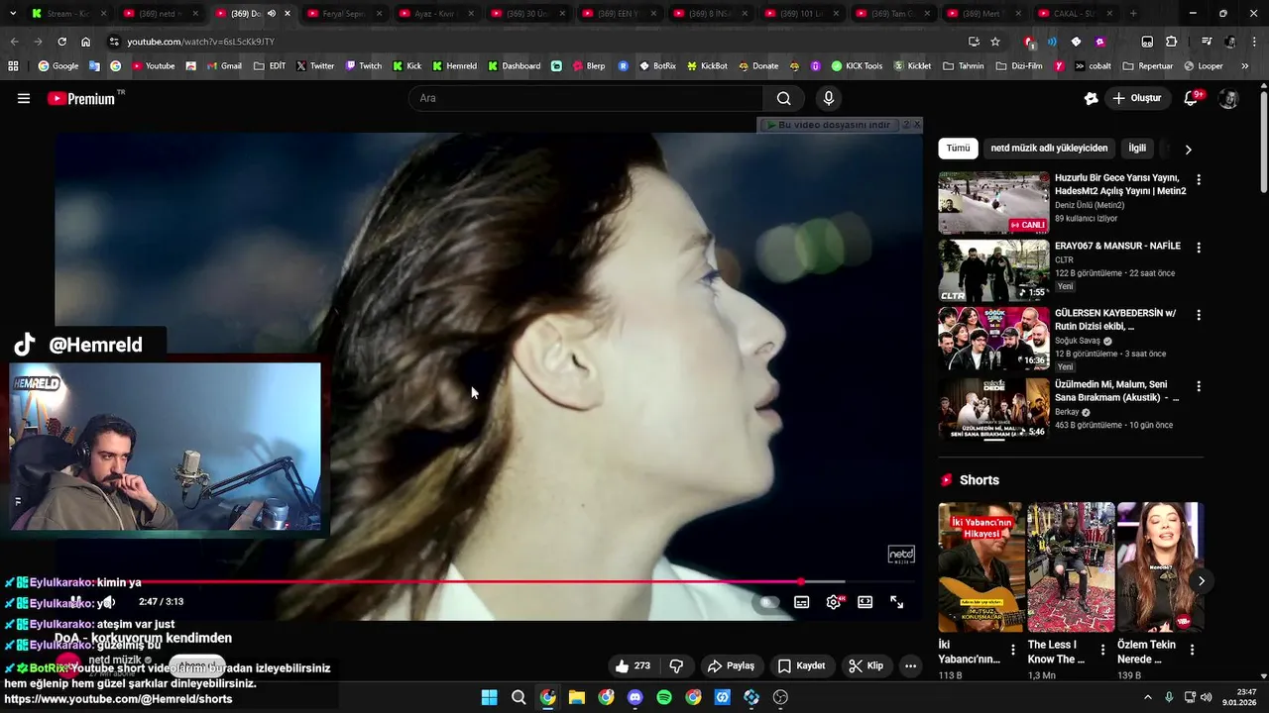The image size is (1269, 713).
Task: Open options menu for ERAY067 & MANSUR video
Action: click(1199, 248)
